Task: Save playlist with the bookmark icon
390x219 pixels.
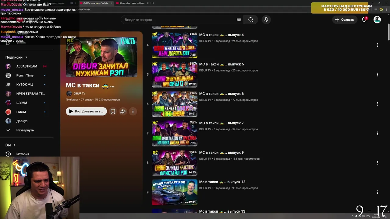Action: (x=113, y=111)
